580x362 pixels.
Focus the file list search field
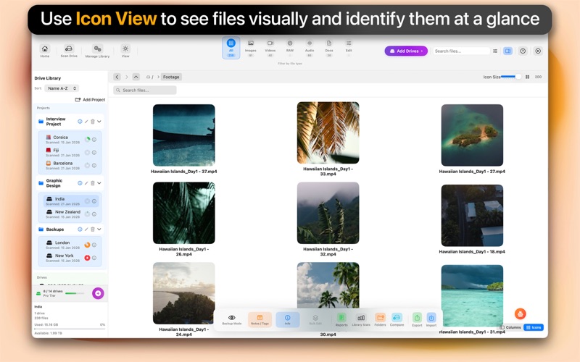point(144,90)
